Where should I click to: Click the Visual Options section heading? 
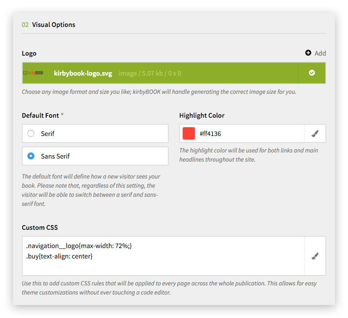tap(54, 25)
